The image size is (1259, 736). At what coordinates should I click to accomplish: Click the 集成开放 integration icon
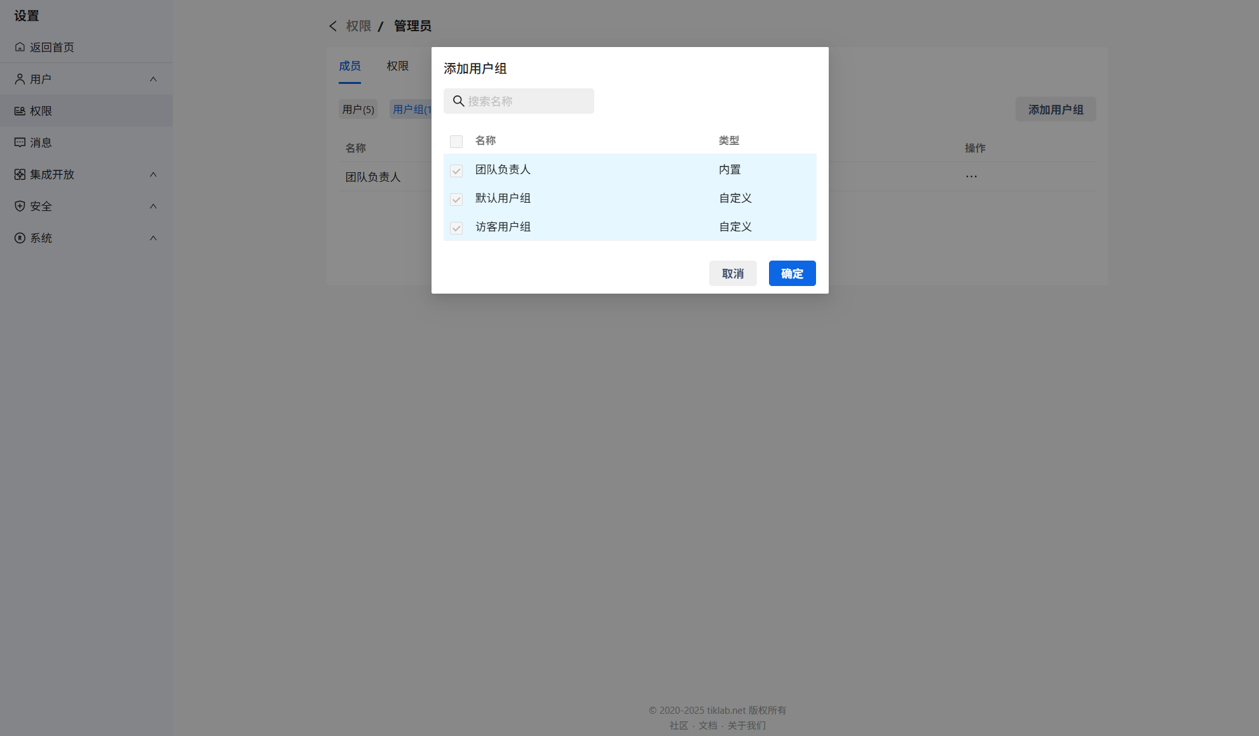pyautogui.click(x=20, y=174)
